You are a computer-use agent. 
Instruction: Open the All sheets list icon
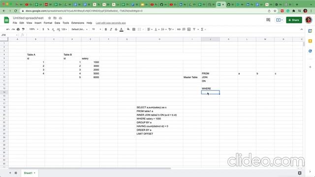coord(16,173)
